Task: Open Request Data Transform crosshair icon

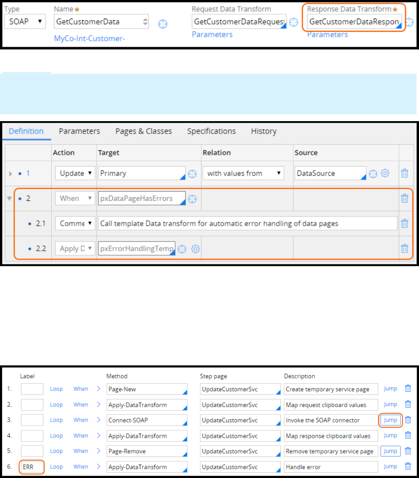Action: tap(294, 22)
